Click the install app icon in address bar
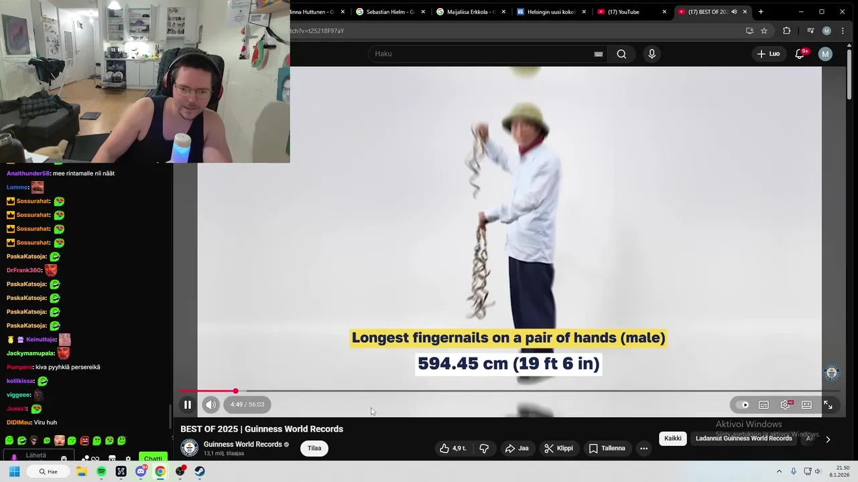858x482 pixels. click(749, 31)
